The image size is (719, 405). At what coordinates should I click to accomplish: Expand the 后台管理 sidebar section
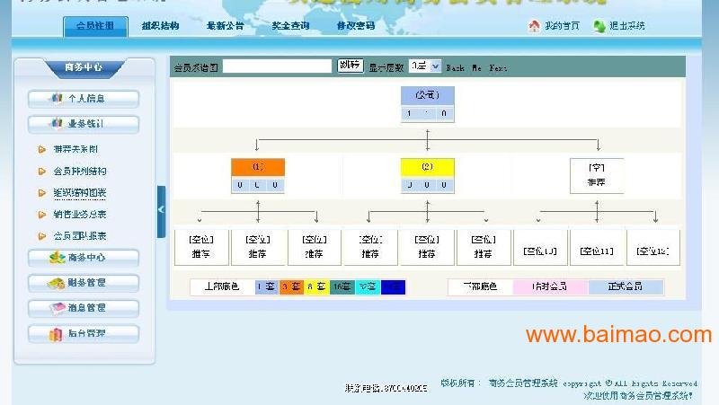[x=84, y=333]
